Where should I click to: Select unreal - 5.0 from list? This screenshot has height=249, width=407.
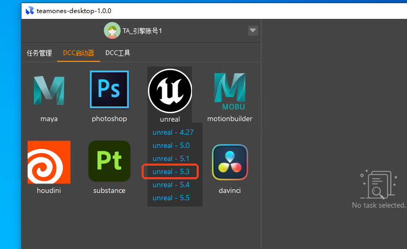(171, 145)
